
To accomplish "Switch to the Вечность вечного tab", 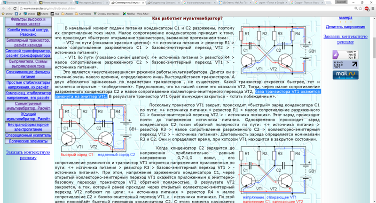I will tap(19, 3).
